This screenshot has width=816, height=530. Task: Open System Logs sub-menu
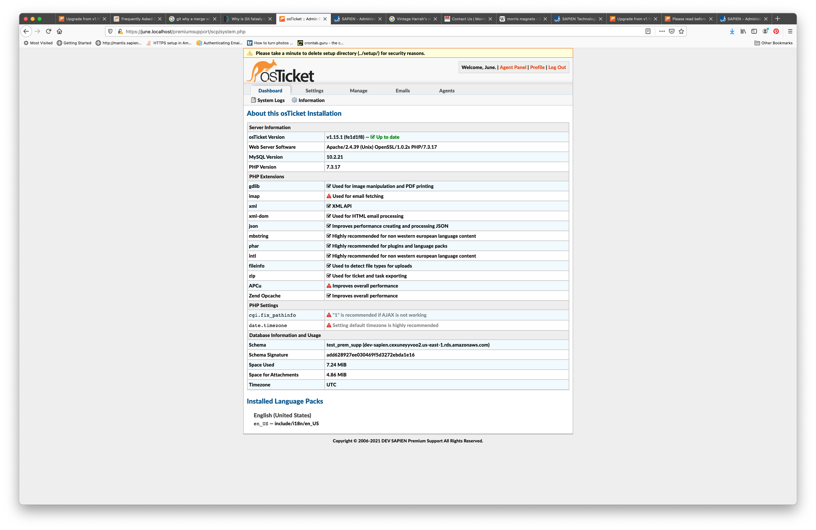tap(268, 100)
